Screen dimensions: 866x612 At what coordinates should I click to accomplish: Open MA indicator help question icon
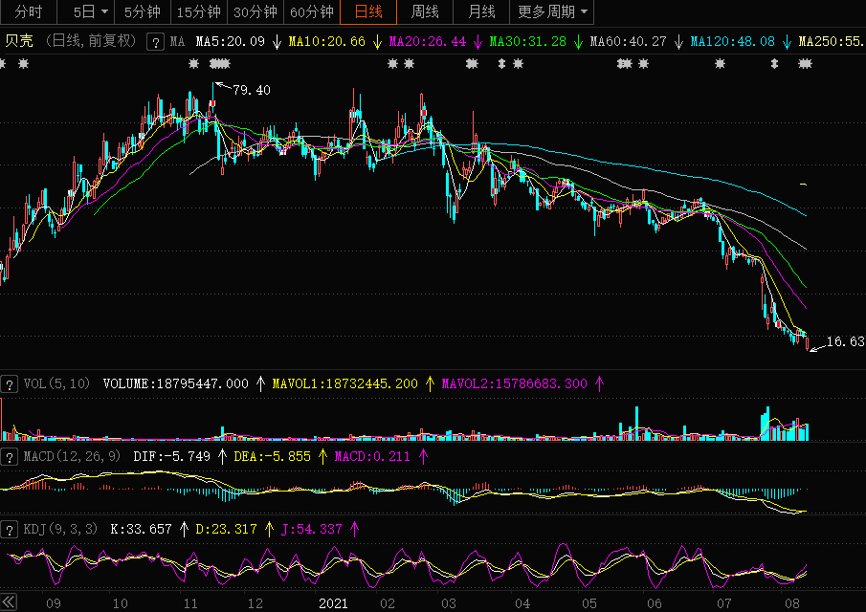(x=155, y=42)
